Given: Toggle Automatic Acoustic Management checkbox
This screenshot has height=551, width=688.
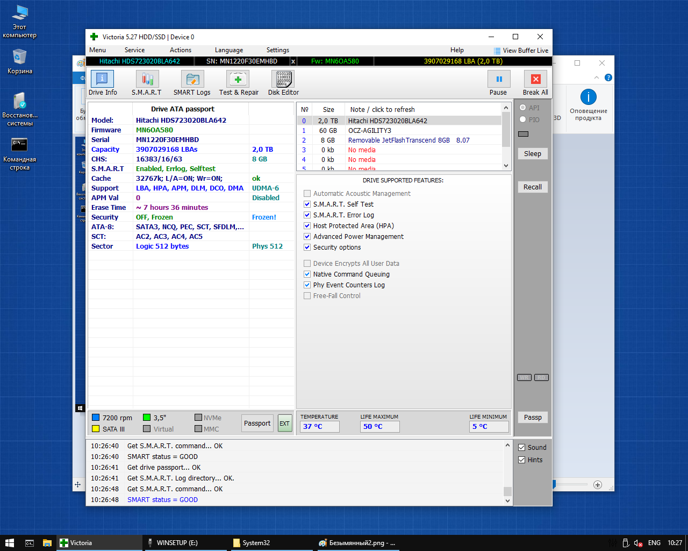Looking at the screenshot, I should click(x=307, y=193).
